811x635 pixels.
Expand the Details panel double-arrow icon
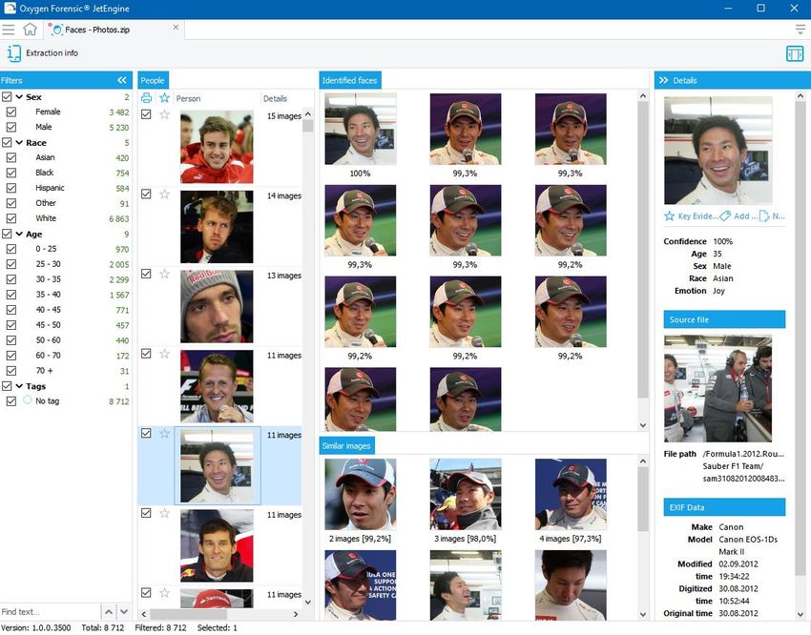point(664,80)
